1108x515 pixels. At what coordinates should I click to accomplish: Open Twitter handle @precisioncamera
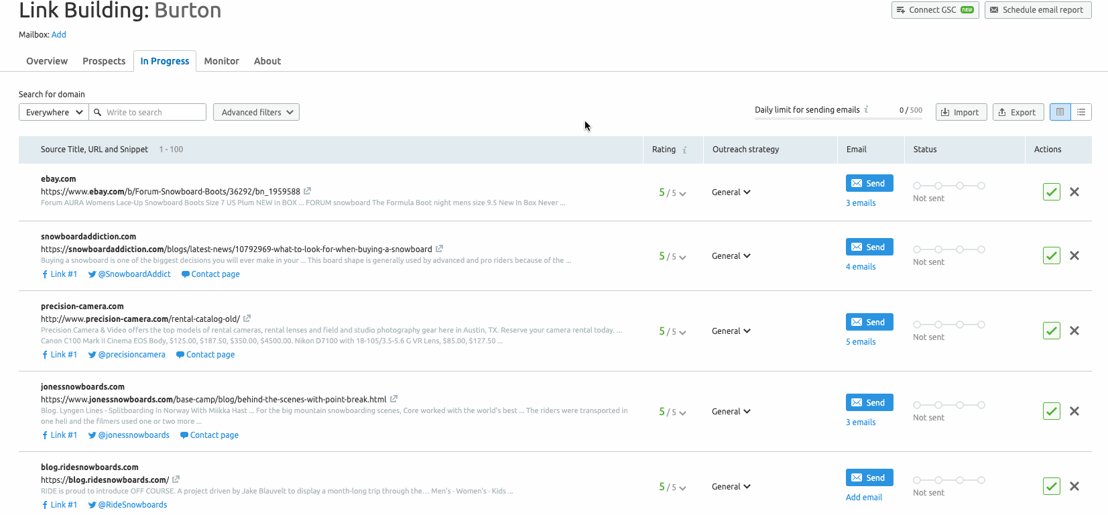coord(127,355)
